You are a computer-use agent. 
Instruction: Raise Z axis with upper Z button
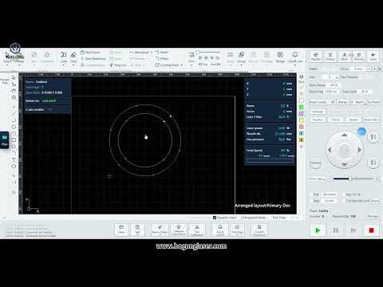click(x=373, y=137)
